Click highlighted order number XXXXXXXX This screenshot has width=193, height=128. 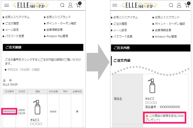point(9,112)
